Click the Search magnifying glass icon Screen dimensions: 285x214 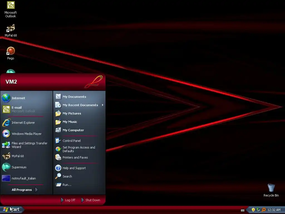(58, 176)
